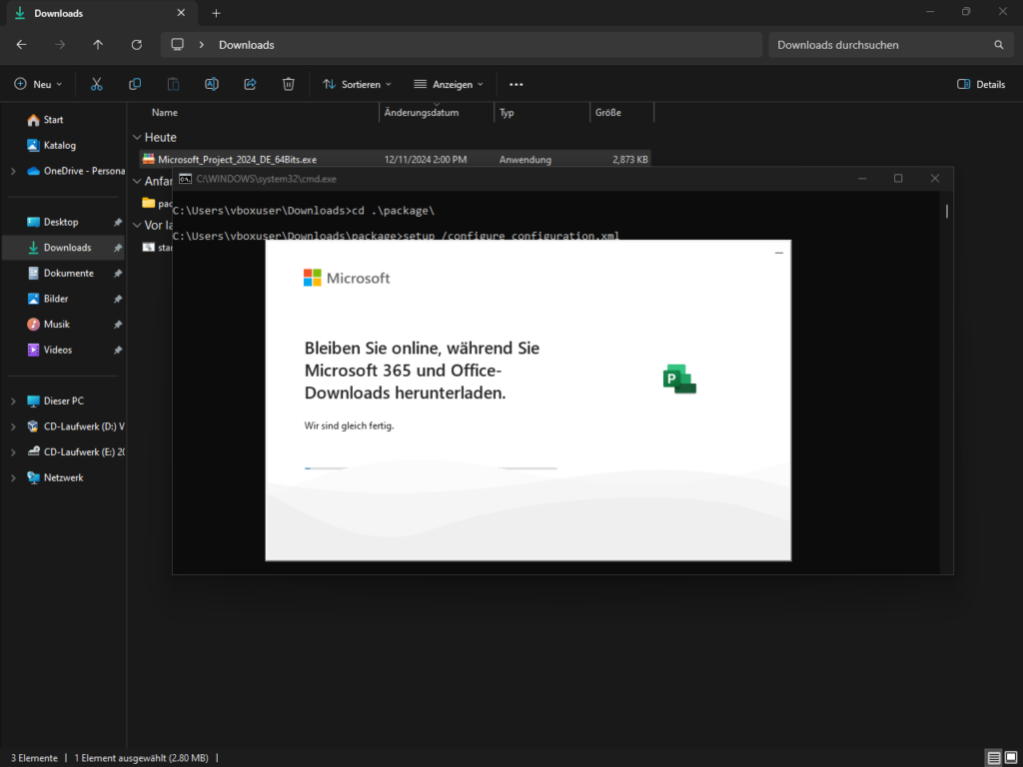
Task: Refresh the Downloads folder view
Action: click(x=137, y=45)
